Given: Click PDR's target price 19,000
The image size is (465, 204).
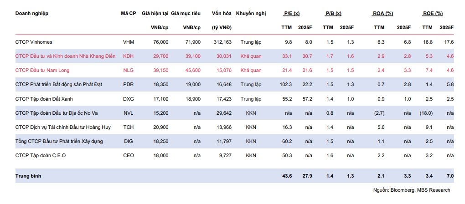Looking at the screenshot, I should pos(193,84).
